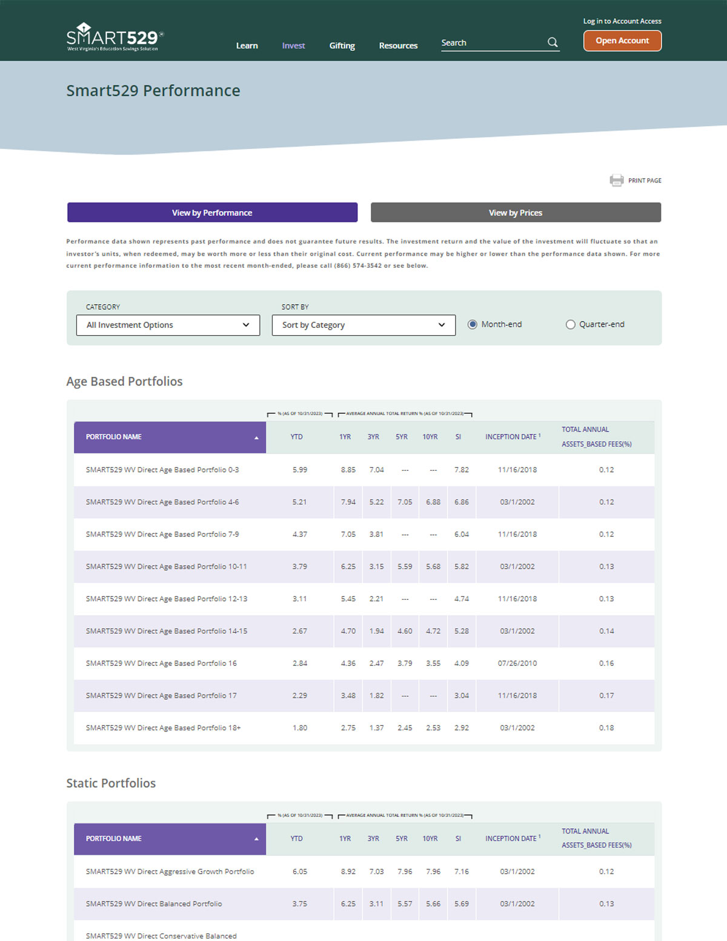Screen dimensions: 727x941
Task: Select the Month-end radio button
Action: (x=473, y=324)
